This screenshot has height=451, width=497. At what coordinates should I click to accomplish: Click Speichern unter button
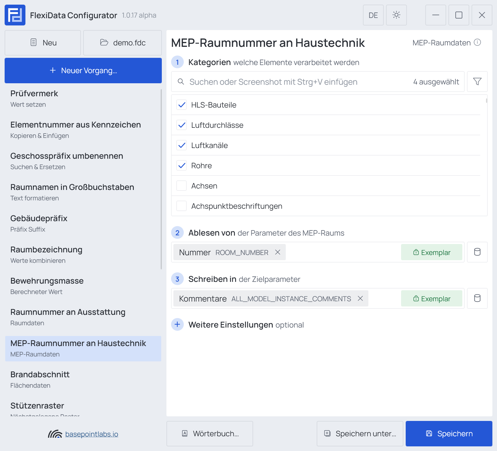click(360, 434)
